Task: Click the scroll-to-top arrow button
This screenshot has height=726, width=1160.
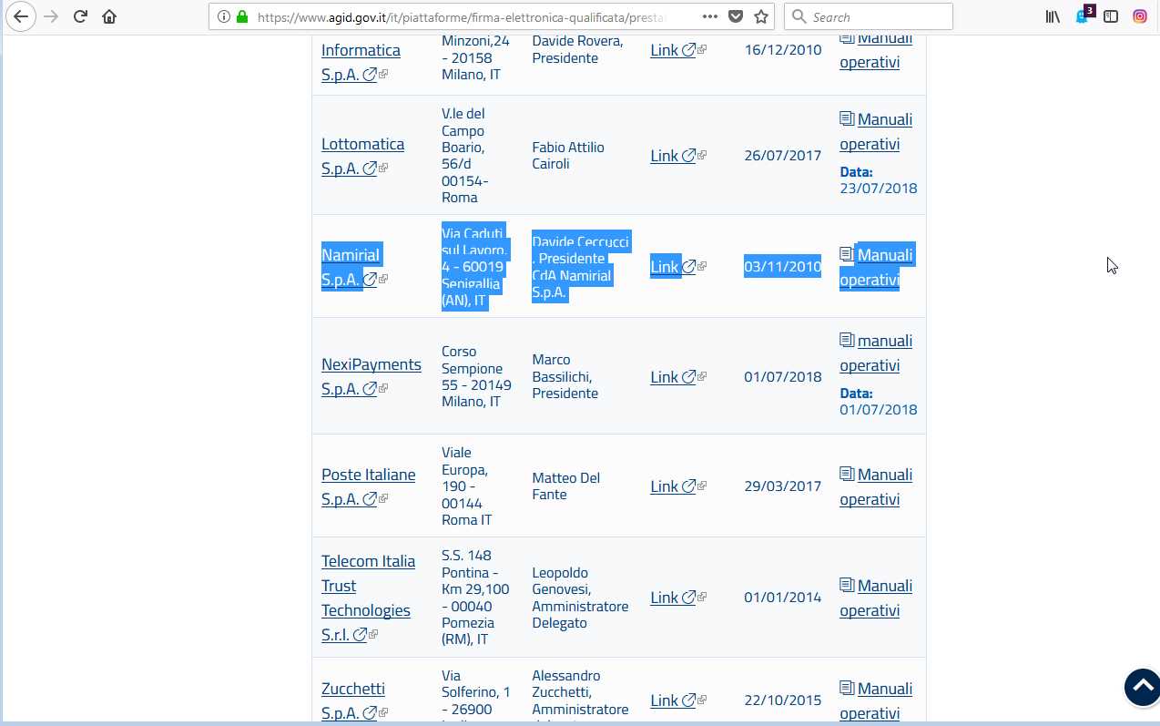Action: click(x=1142, y=688)
